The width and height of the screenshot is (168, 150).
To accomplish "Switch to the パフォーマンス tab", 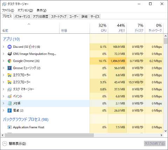I will (x=22, y=17).
